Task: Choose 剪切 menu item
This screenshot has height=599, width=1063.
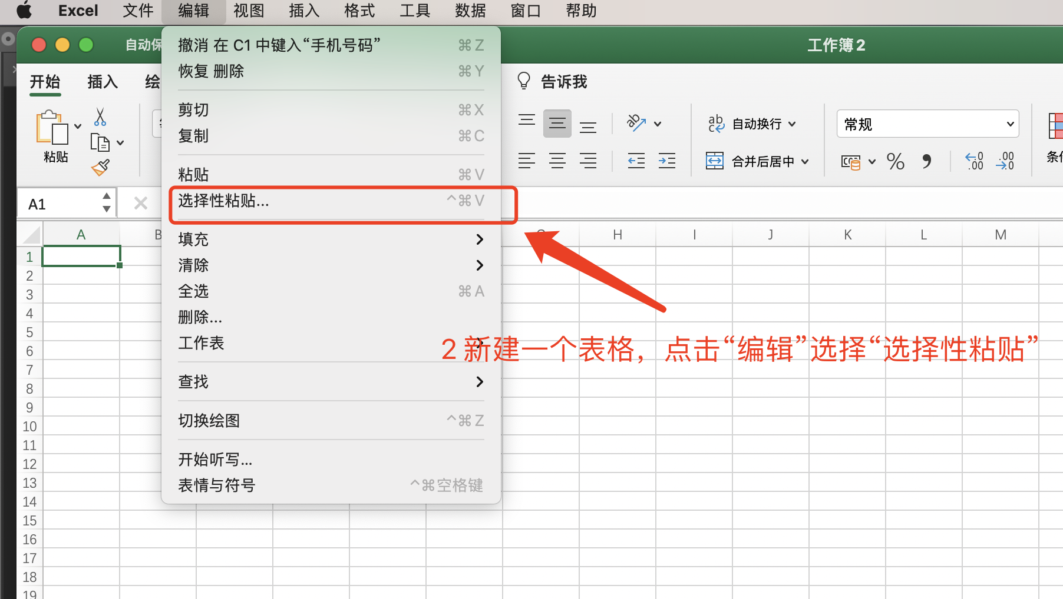Action: 331,110
